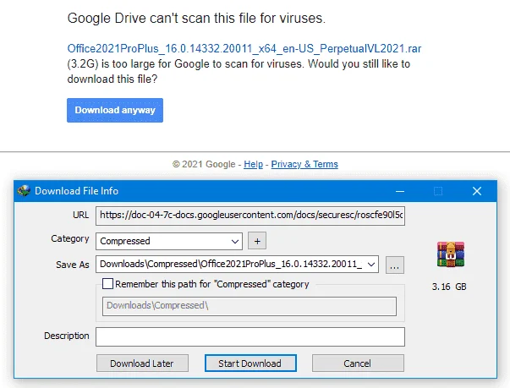Click the Downloads\Compressed\ default path field
510x388 pixels.
pos(250,306)
